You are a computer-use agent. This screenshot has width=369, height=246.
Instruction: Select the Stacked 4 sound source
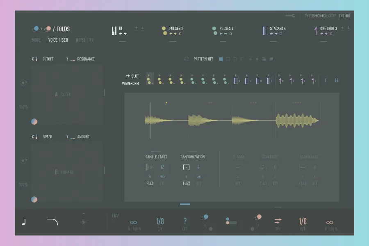coord(278,29)
